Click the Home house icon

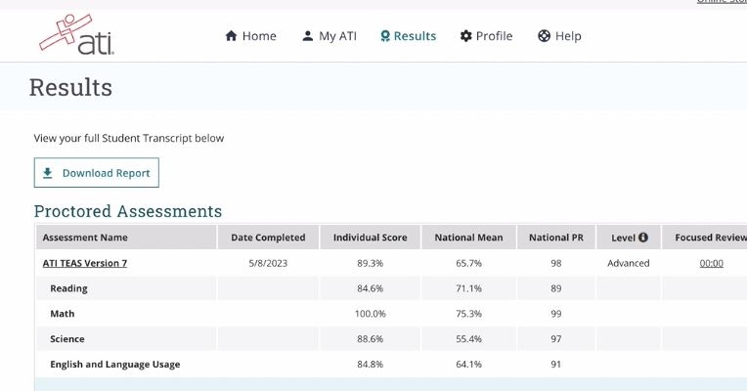pyautogui.click(x=231, y=36)
